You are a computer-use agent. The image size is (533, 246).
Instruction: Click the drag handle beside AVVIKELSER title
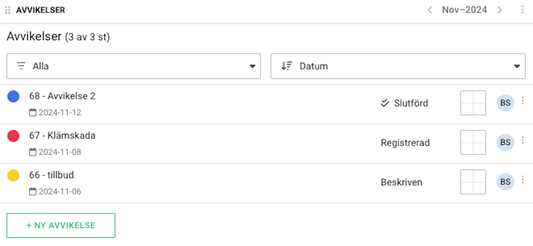(x=8, y=10)
